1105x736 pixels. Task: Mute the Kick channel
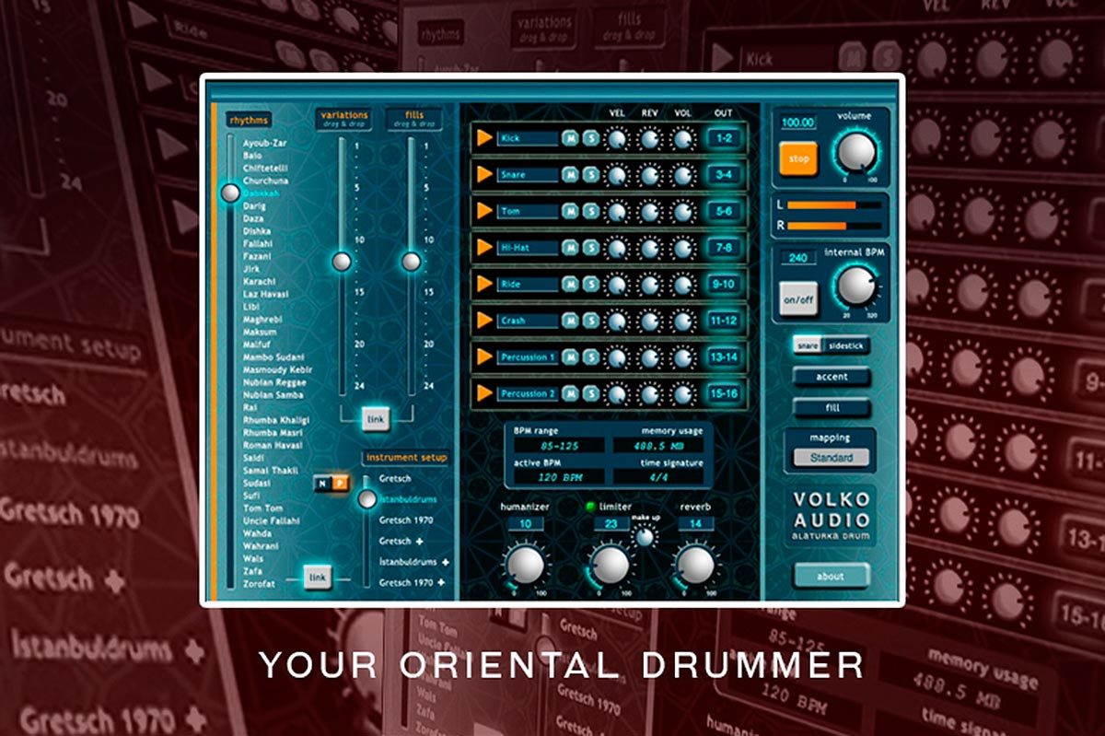(571, 139)
